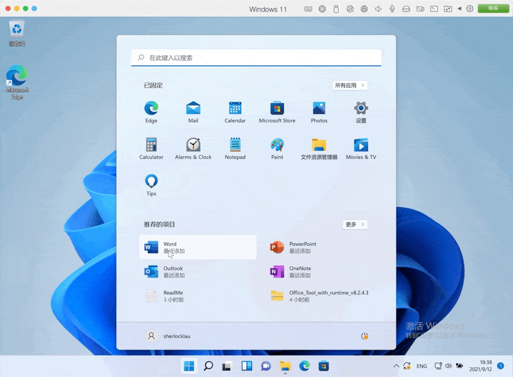The image size is (513, 377).
Task: Click the taskbar Start button
Action: [189, 366]
